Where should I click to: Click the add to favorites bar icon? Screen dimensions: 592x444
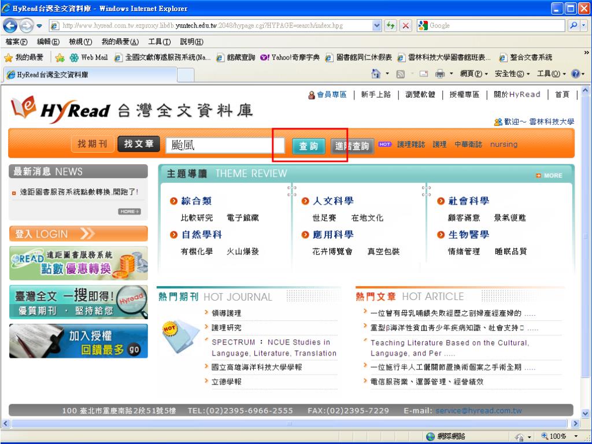pos(60,58)
